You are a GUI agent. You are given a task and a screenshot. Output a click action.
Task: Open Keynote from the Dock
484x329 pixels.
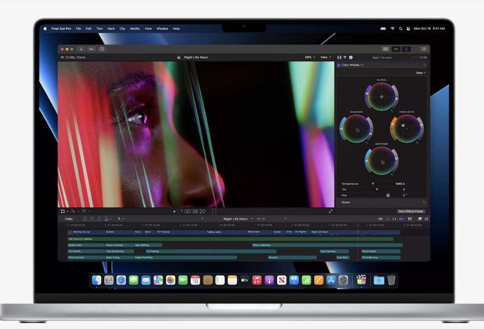click(x=294, y=280)
